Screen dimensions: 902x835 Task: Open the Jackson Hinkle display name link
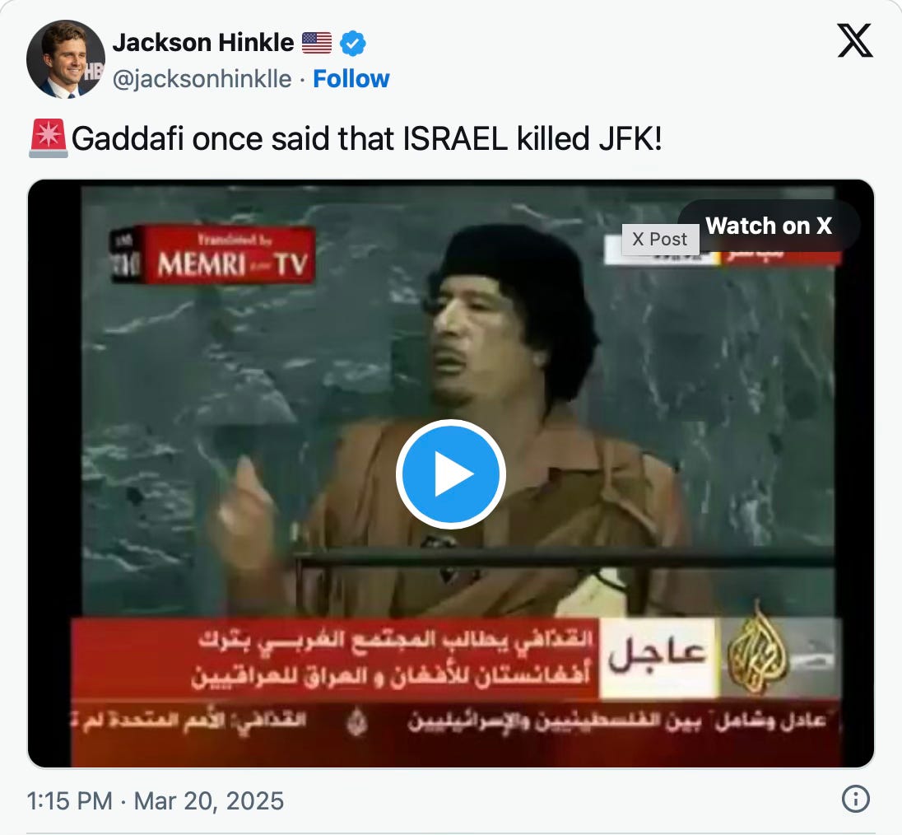click(x=203, y=43)
